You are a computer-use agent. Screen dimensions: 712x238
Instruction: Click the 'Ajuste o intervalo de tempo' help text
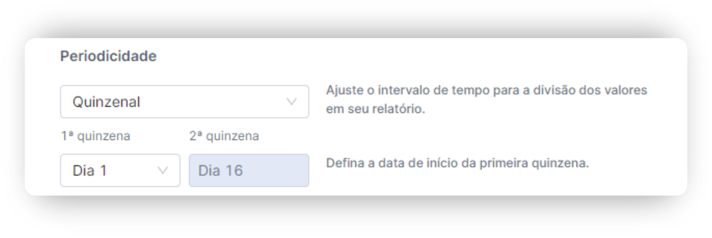(x=486, y=90)
